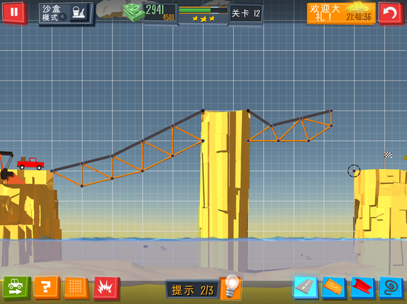The height and width of the screenshot is (304, 407).
Task: Toggle the grid display button
Action: click(76, 288)
